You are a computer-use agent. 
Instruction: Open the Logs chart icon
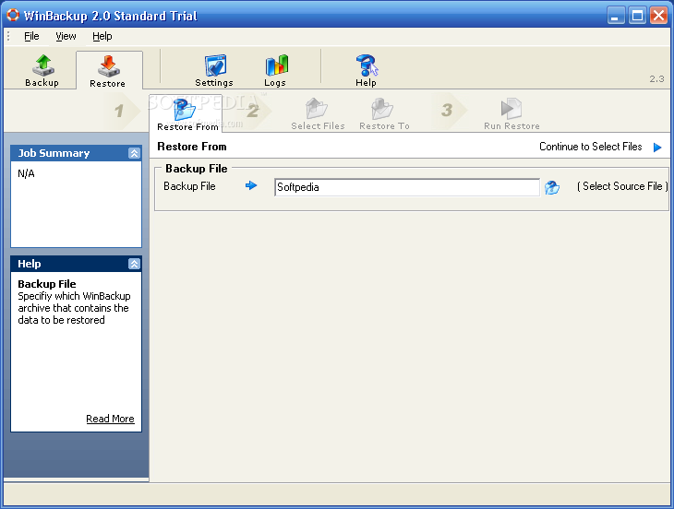276,65
